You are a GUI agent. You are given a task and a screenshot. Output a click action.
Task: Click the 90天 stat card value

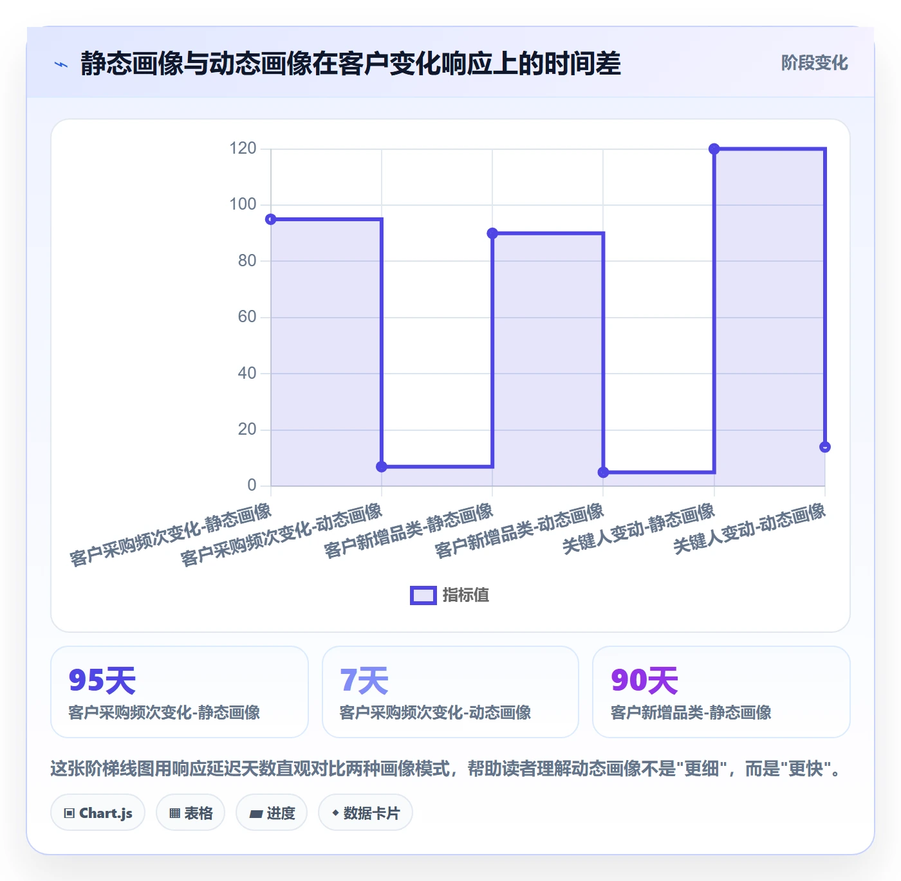click(x=645, y=680)
